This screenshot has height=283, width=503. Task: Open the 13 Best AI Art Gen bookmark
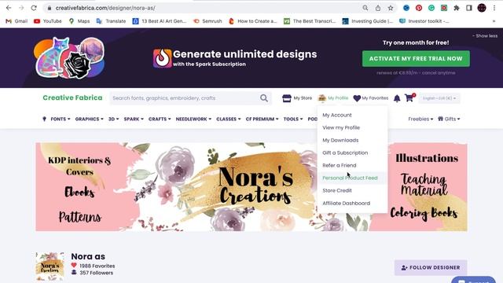point(160,21)
